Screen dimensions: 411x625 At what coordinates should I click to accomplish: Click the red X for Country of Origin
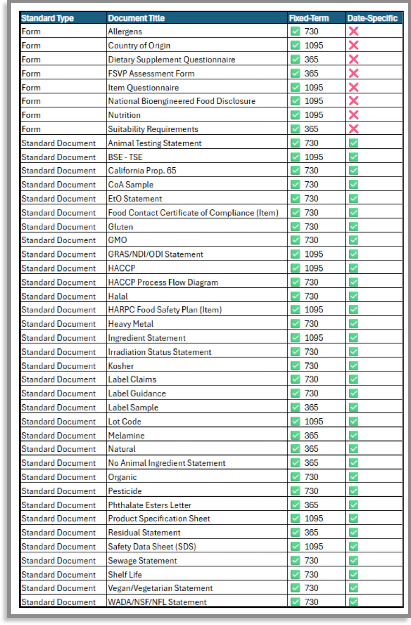[353, 45]
